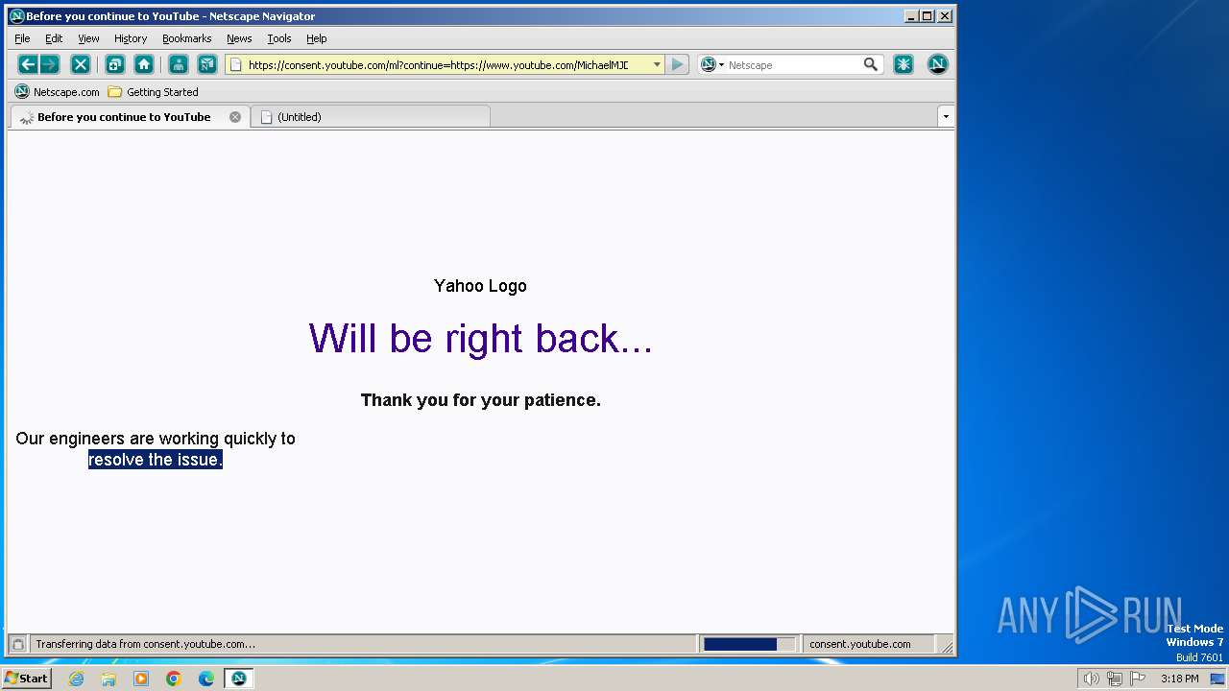The image size is (1229, 691).
Task: Open the list-all-tabs dropdown
Action: [946, 116]
